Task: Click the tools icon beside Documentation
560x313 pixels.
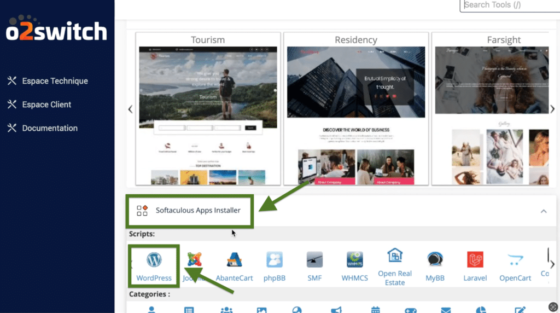Action: (x=12, y=128)
